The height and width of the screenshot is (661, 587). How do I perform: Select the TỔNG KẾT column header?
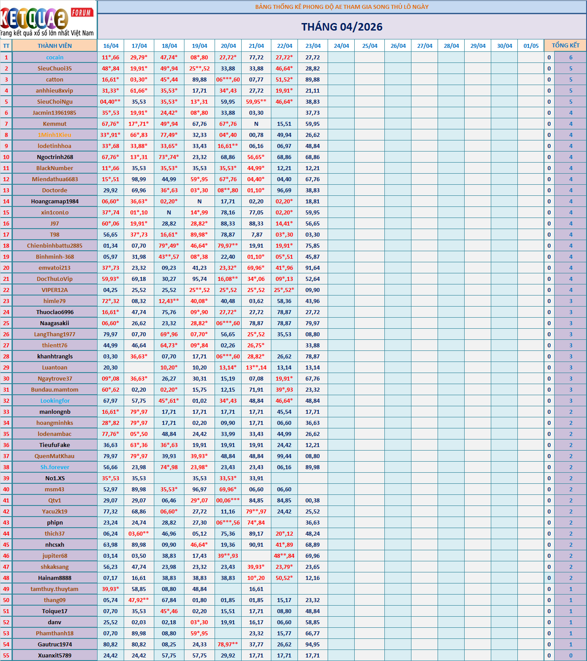[x=565, y=46]
